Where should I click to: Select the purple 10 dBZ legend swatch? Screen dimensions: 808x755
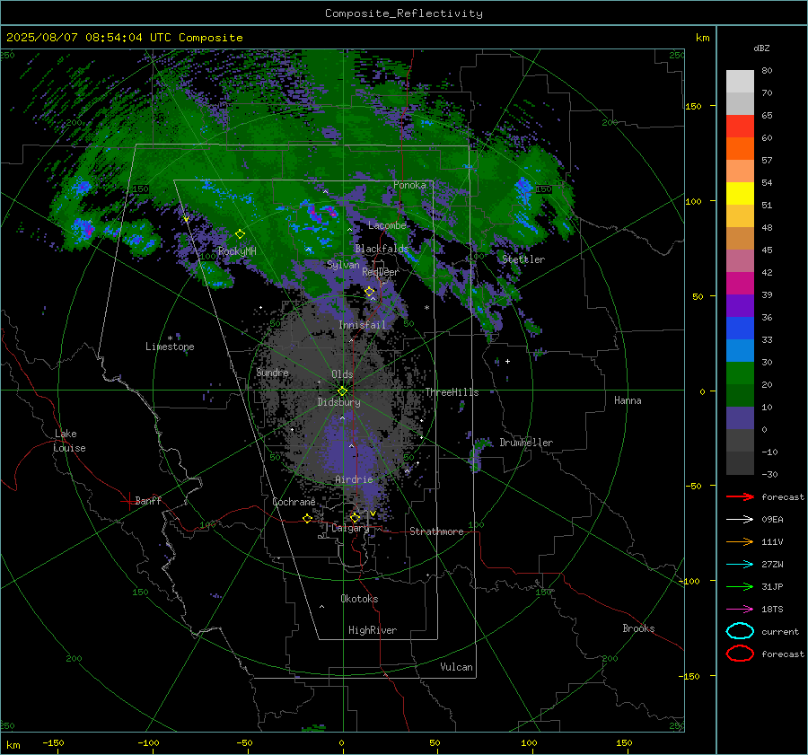(740, 418)
